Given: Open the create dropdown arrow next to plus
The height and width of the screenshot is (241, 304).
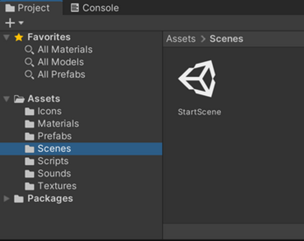Looking at the screenshot, I should (21, 23).
